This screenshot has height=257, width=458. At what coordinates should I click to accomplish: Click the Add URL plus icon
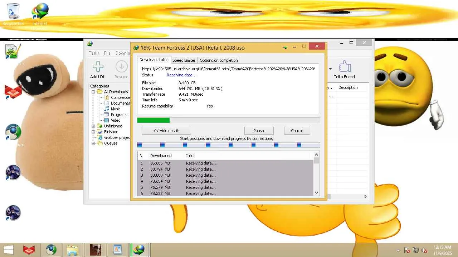point(98,67)
